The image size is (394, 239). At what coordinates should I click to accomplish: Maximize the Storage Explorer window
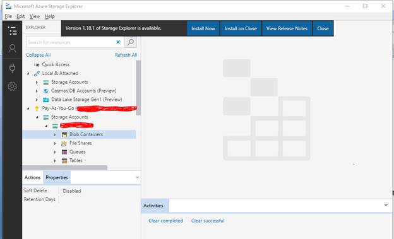click(x=365, y=6)
